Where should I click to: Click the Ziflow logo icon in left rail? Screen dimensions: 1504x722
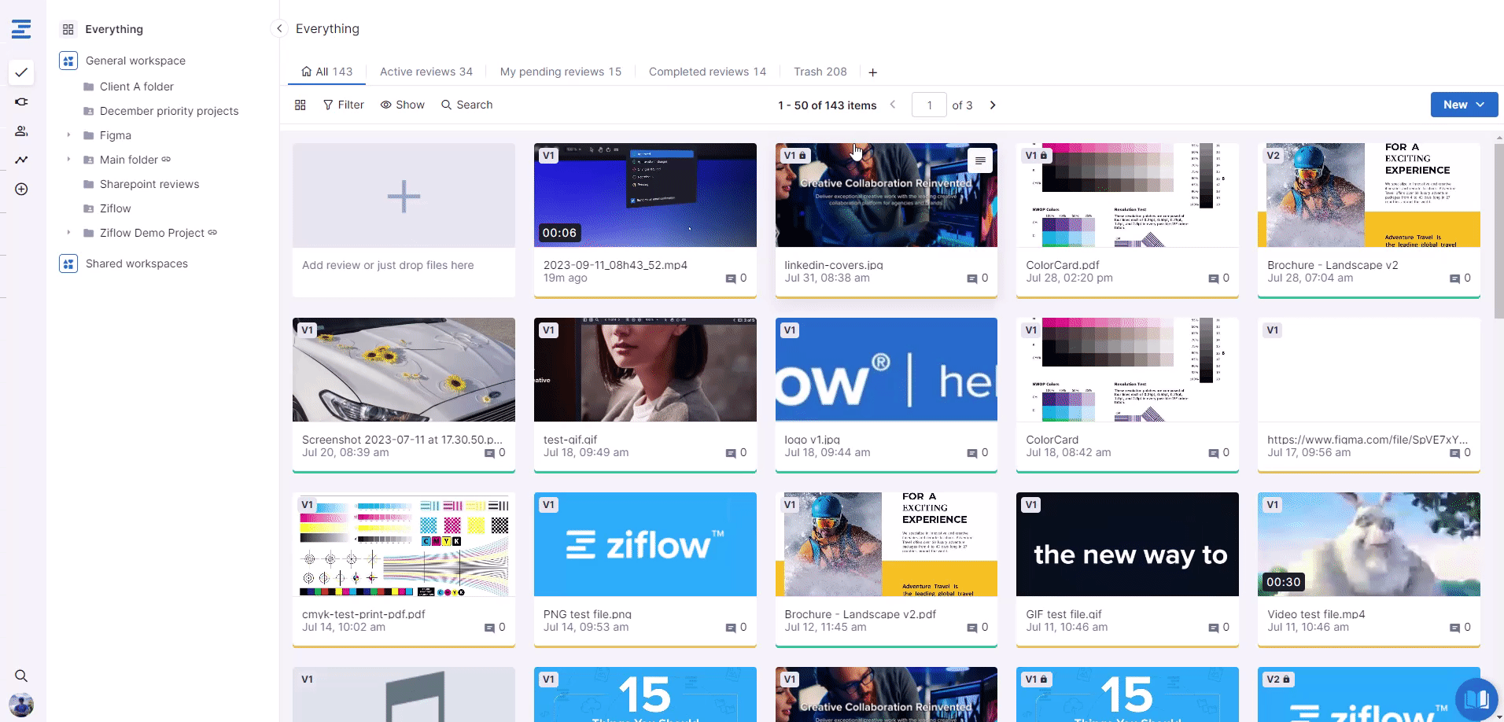(x=21, y=29)
